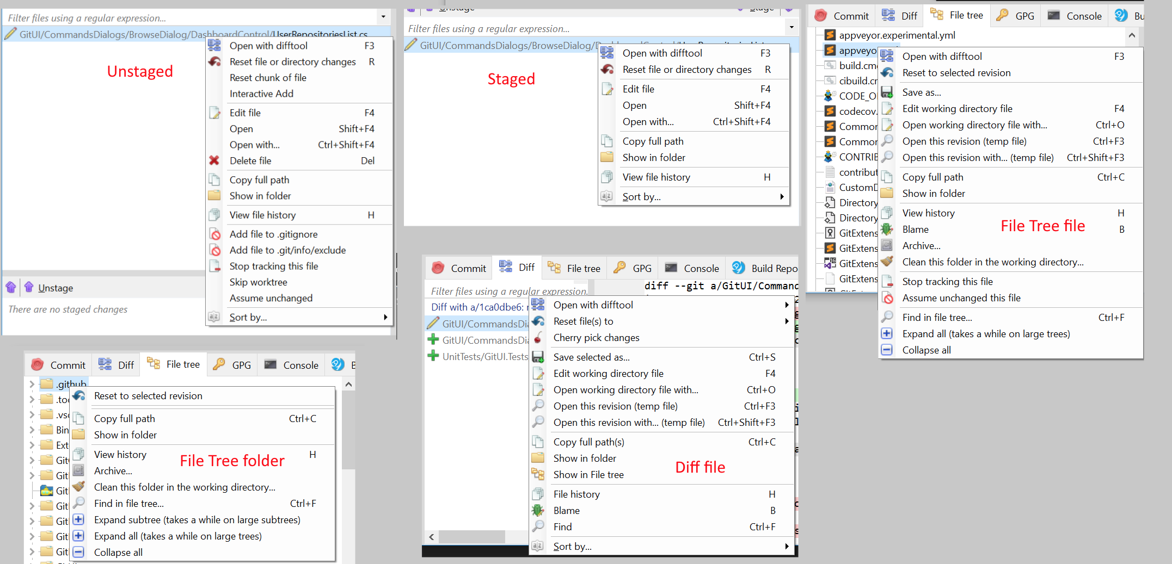This screenshot has height=564, width=1172.
Task: Open the filter field dropdown arrow
Action: point(383,17)
